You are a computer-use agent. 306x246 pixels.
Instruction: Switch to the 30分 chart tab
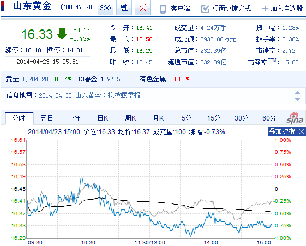(242, 118)
